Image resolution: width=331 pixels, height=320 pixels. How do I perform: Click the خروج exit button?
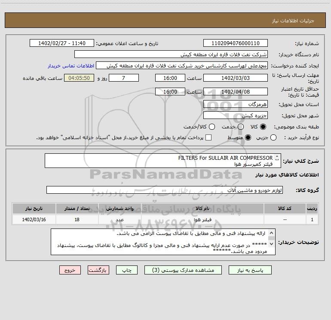coord(70,270)
